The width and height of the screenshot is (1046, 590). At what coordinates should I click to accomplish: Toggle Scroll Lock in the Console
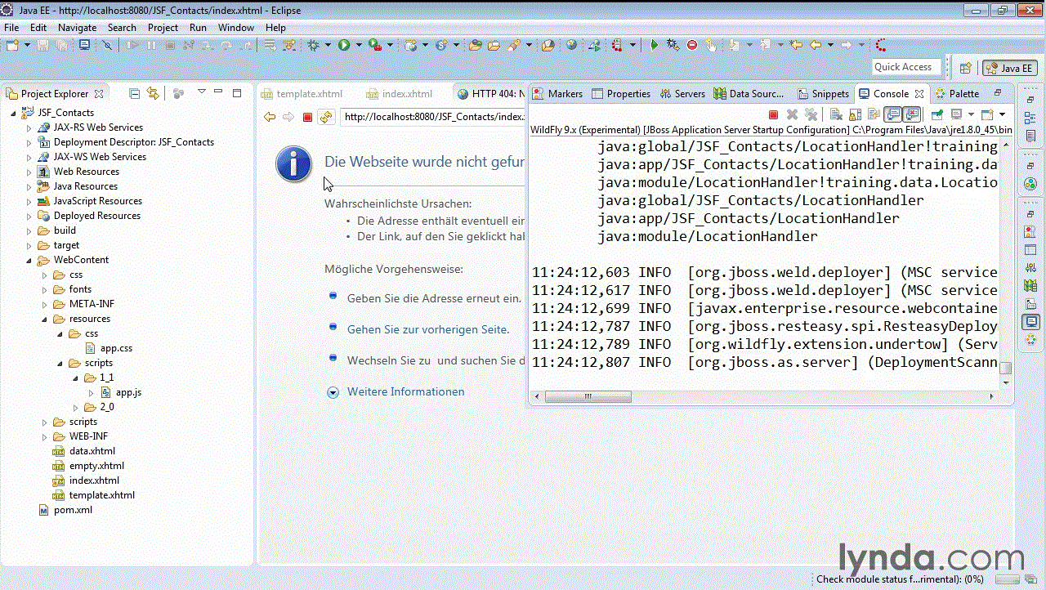click(x=855, y=115)
